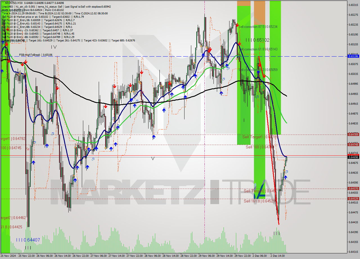Select the '2 Dec 14:30' time axis label

(278, 256)
